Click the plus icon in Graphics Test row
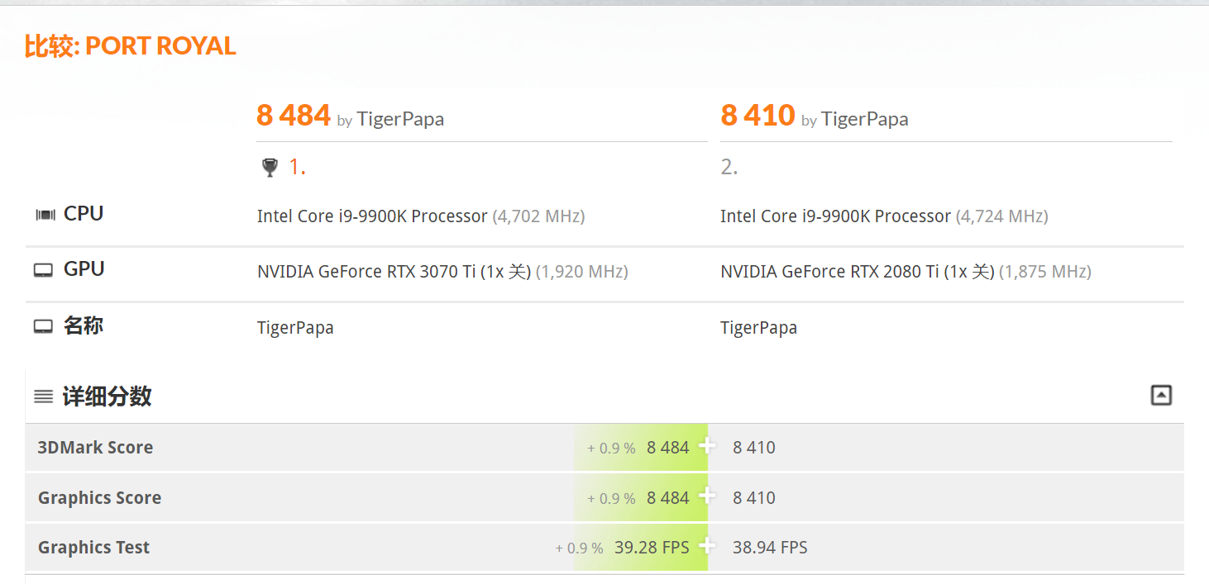 tap(707, 546)
